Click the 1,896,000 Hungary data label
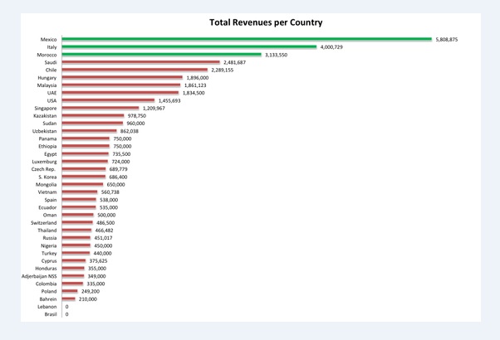Image resolution: width=500 pixels, height=340 pixels. point(198,78)
